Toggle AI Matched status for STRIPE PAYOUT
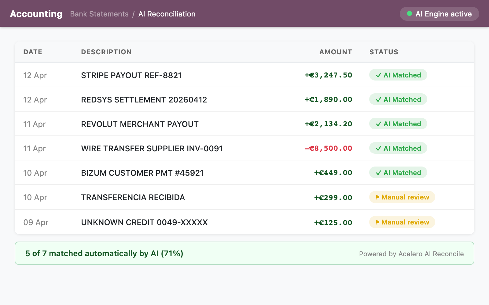The height and width of the screenshot is (305, 489). click(398, 75)
